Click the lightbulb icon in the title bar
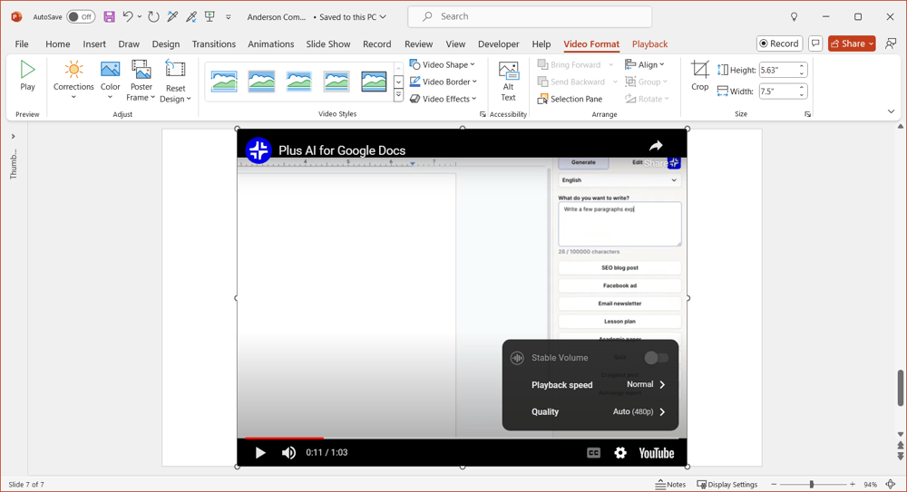This screenshot has height=492, width=907. point(795,17)
